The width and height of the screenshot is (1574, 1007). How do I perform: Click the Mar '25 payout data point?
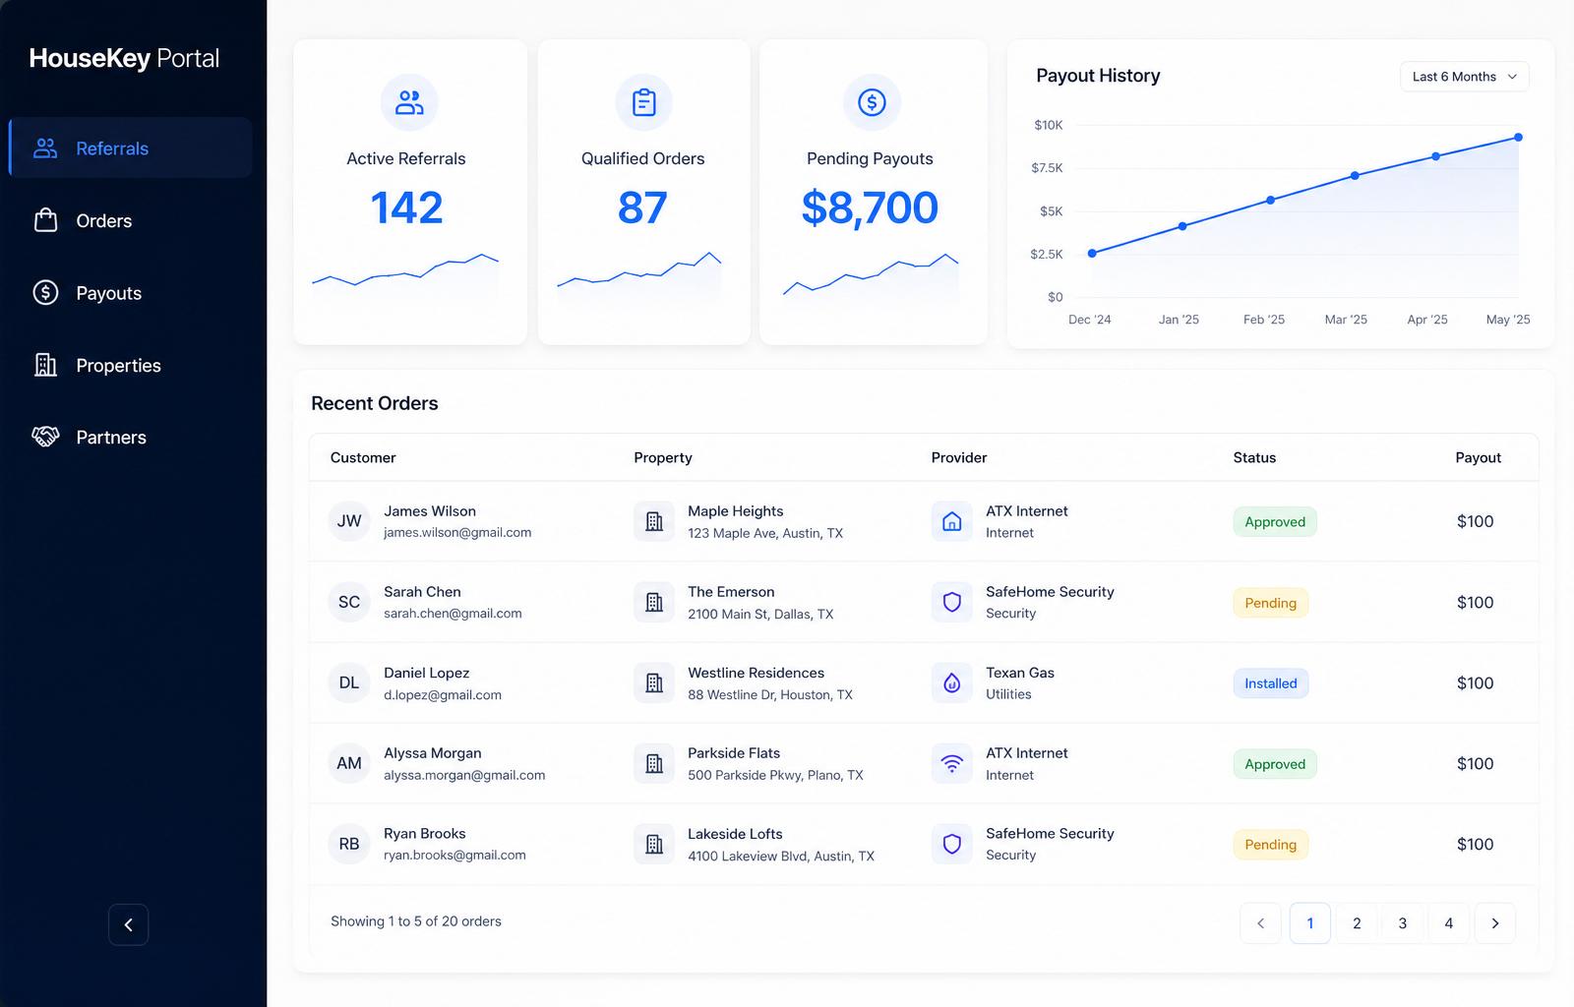pos(1355,176)
